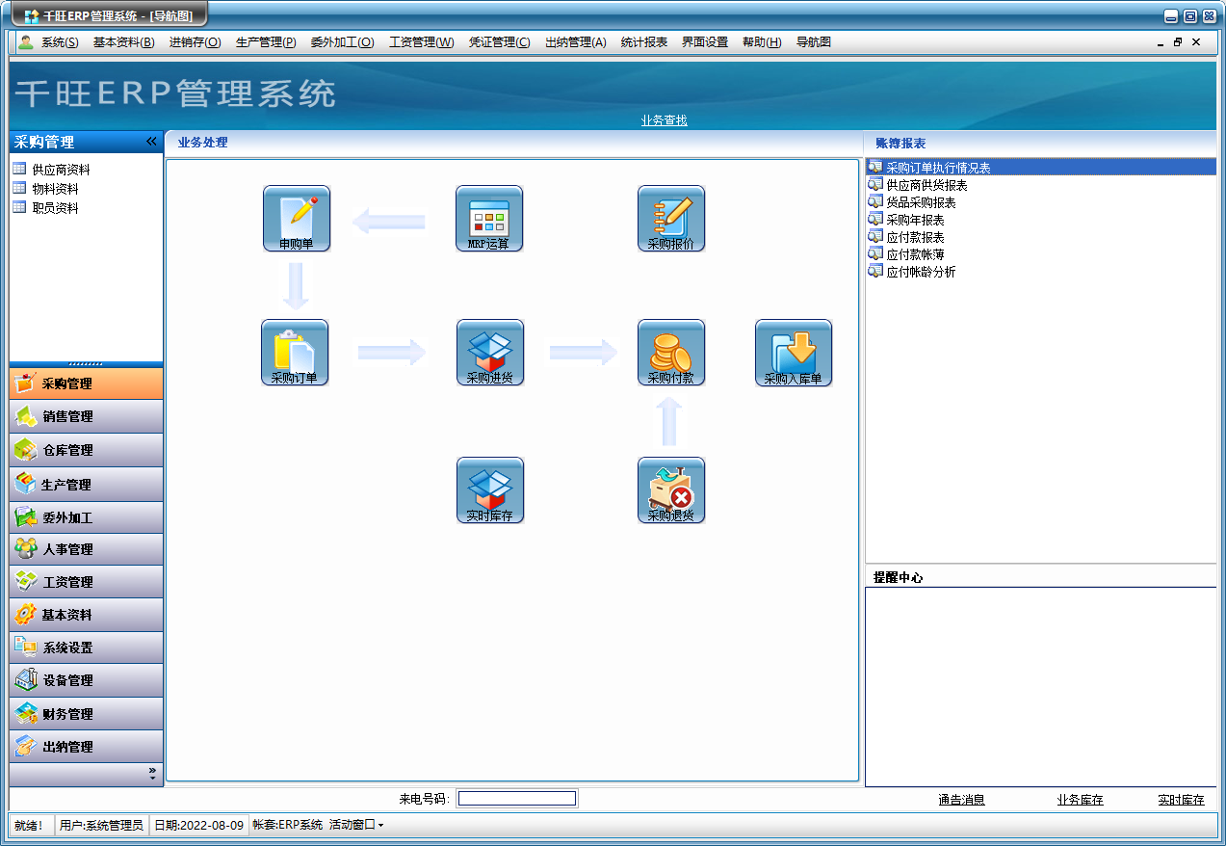
Task: Expand more sidebar modules chevron
Action: (152, 774)
